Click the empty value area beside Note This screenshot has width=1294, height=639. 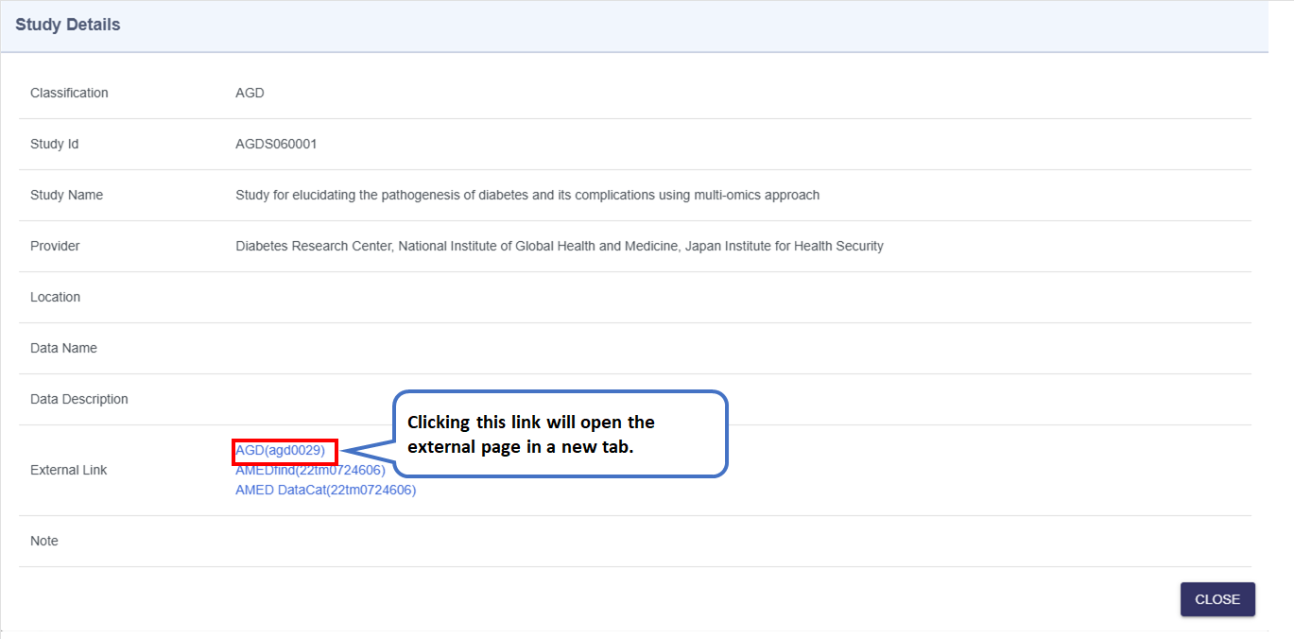point(662,542)
